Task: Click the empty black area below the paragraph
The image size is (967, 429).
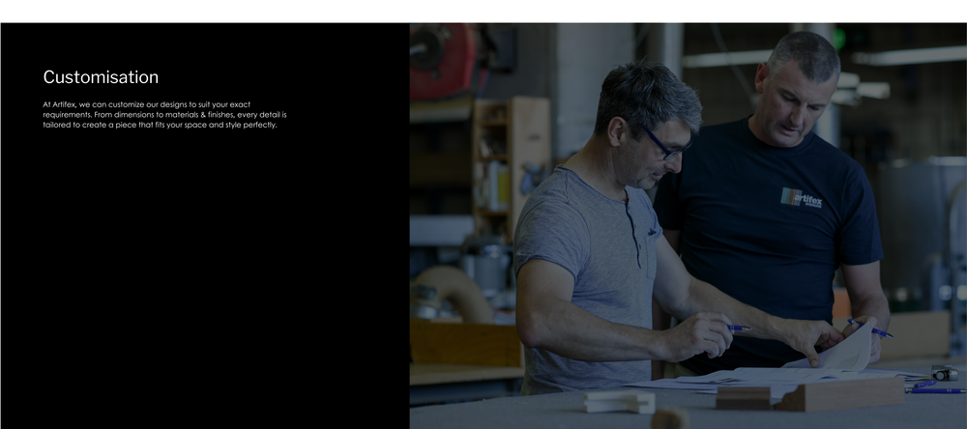Action: (203, 280)
